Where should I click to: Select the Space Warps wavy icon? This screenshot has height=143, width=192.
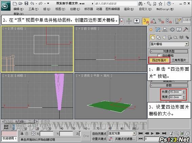pyautogui.click(x=182, y=37)
